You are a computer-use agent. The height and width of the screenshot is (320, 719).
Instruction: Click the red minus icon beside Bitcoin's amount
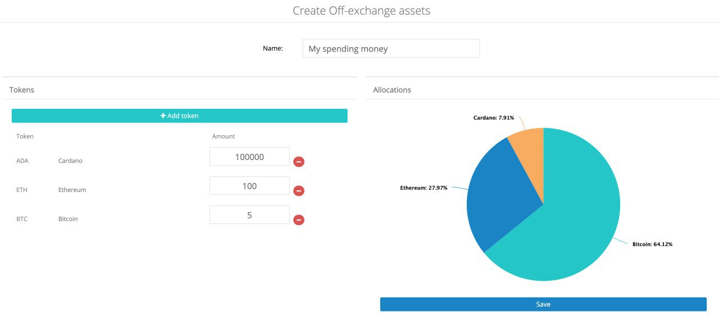[x=299, y=220]
